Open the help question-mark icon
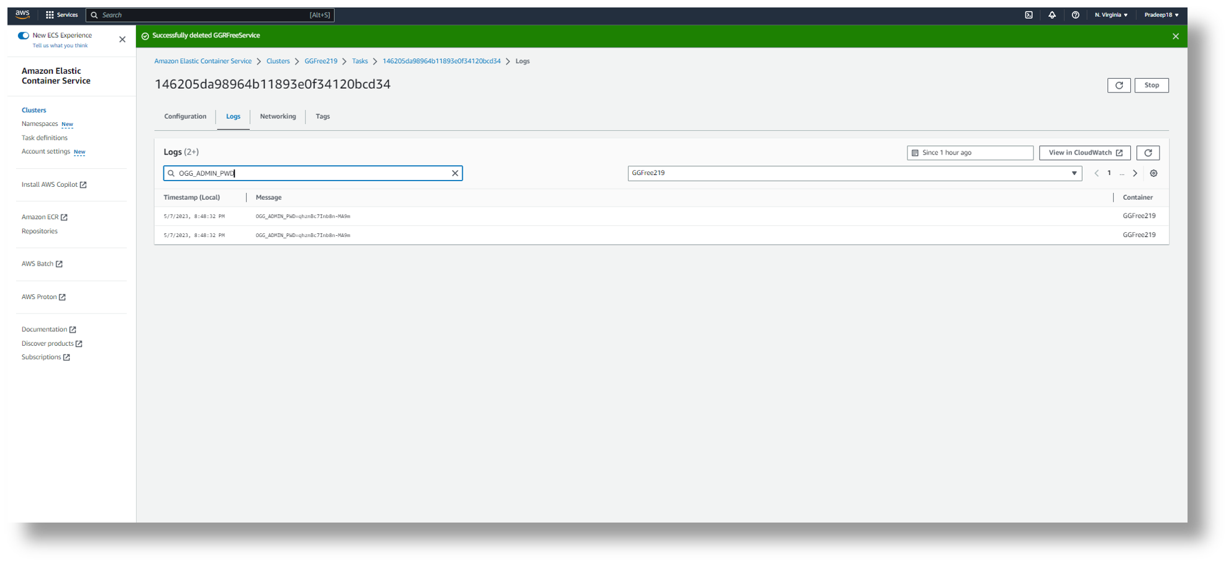 [x=1075, y=15]
